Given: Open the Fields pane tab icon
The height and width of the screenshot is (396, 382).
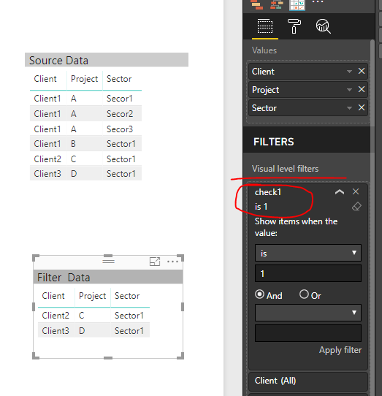Looking at the screenshot, I should coord(265,26).
